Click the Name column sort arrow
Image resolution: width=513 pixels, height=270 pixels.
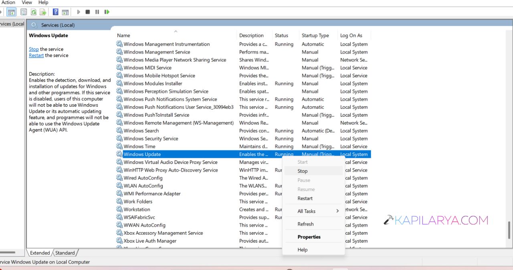click(x=176, y=31)
